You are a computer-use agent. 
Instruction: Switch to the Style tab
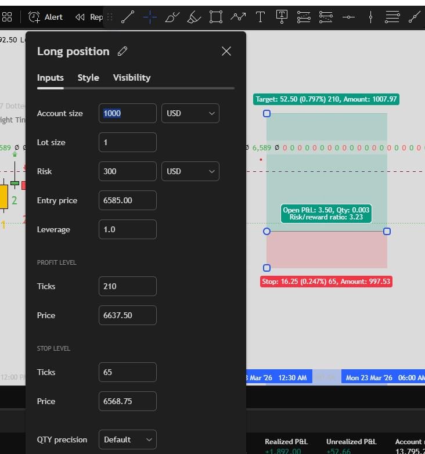88,78
